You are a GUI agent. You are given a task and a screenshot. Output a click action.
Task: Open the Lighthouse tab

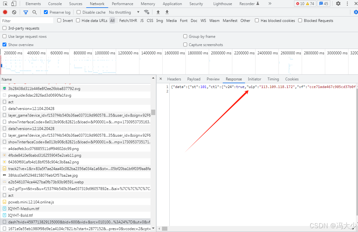pos(223,3)
